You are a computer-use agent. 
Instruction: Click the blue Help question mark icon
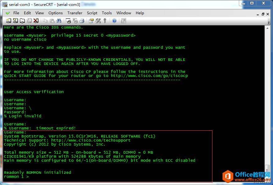(114, 21)
